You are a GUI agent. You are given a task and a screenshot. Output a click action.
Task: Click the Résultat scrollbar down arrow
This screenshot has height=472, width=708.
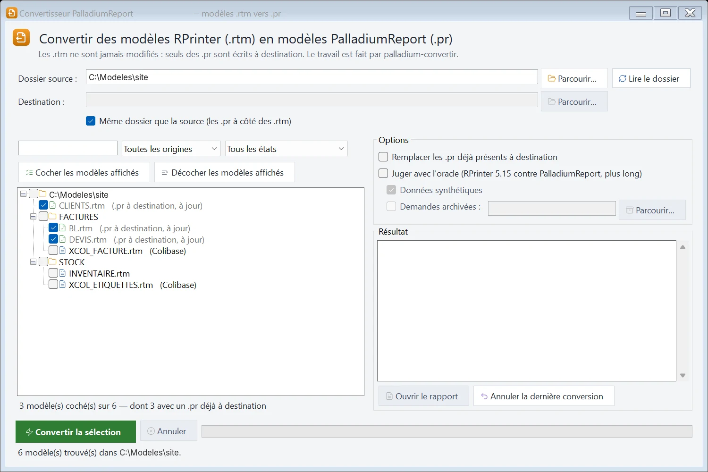pyautogui.click(x=683, y=376)
